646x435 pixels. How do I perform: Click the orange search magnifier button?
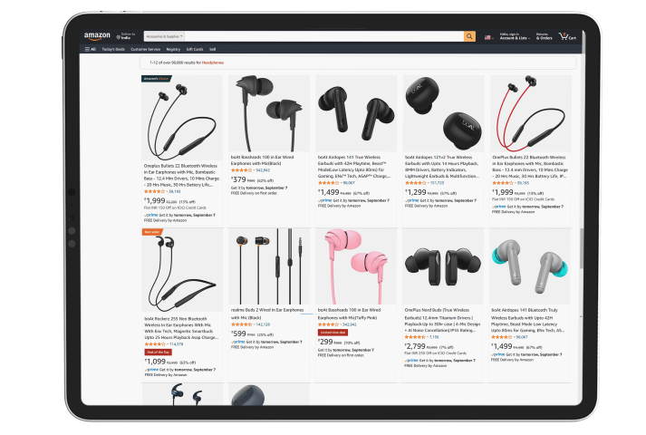tap(469, 36)
